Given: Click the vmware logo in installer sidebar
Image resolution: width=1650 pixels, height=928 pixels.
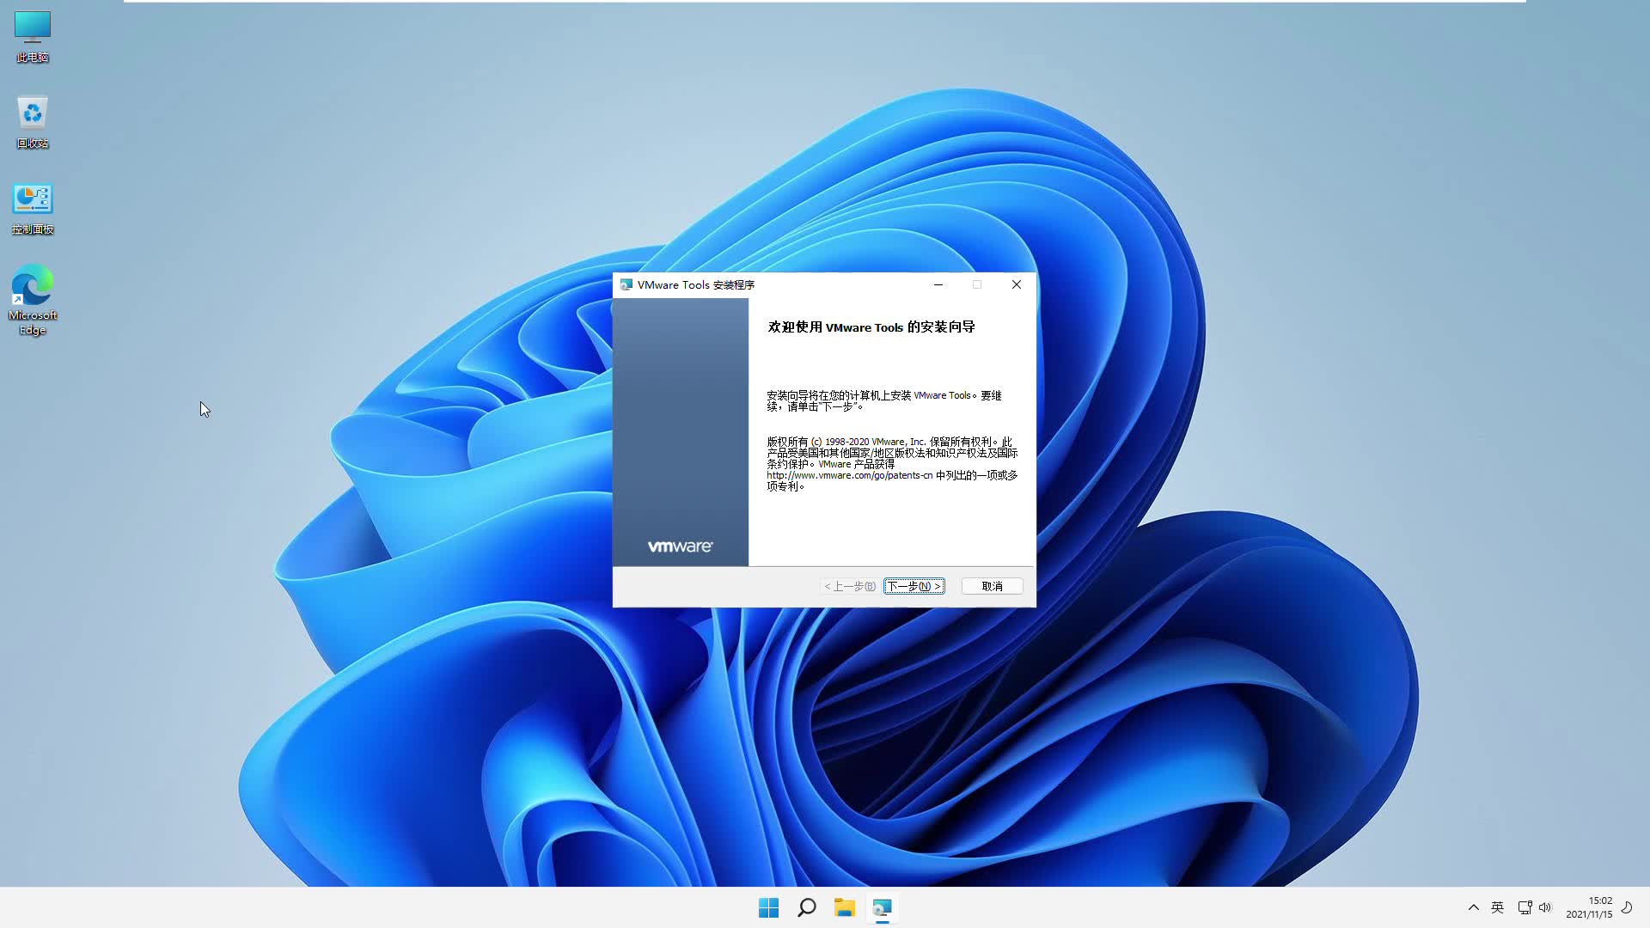Looking at the screenshot, I should pyautogui.click(x=680, y=545).
